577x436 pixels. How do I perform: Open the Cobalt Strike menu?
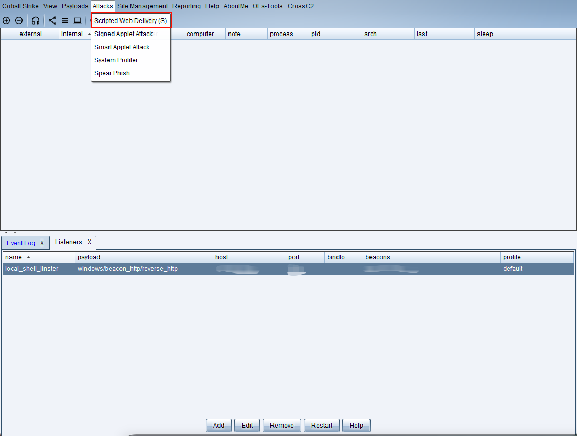pyautogui.click(x=20, y=6)
